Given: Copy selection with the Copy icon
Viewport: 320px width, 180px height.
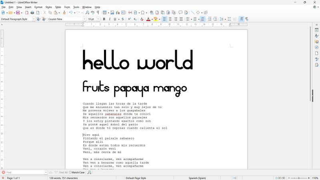Looking at the screenshot, I should (x=50, y=13).
